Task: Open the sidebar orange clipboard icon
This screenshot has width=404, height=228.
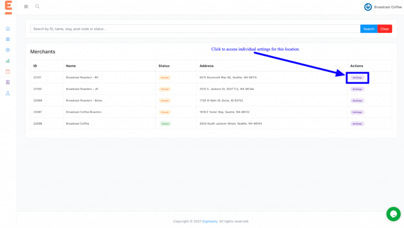Action: pyautogui.click(x=8, y=72)
